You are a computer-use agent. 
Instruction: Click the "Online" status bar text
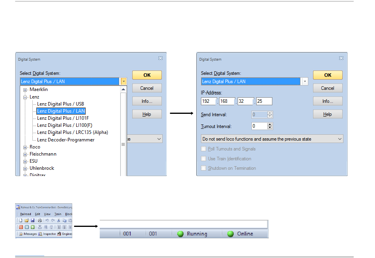(245, 234)
